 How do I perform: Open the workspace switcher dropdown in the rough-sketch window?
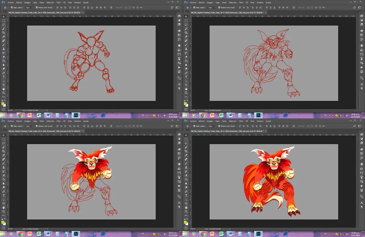(x=178, y=7)
